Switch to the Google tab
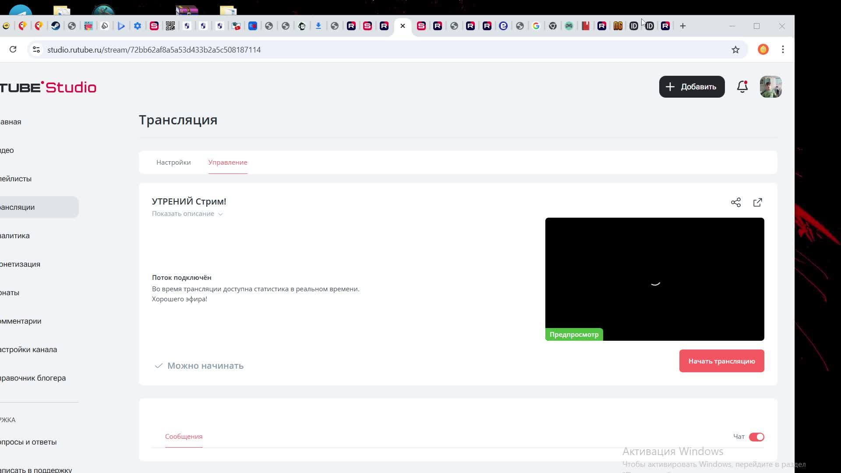The height and width of the screenshot is (473, 841). tap(536, 26)
